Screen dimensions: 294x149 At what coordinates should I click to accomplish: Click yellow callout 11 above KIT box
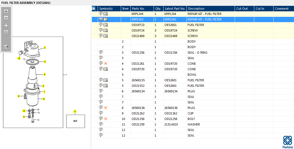coord(75,112)
